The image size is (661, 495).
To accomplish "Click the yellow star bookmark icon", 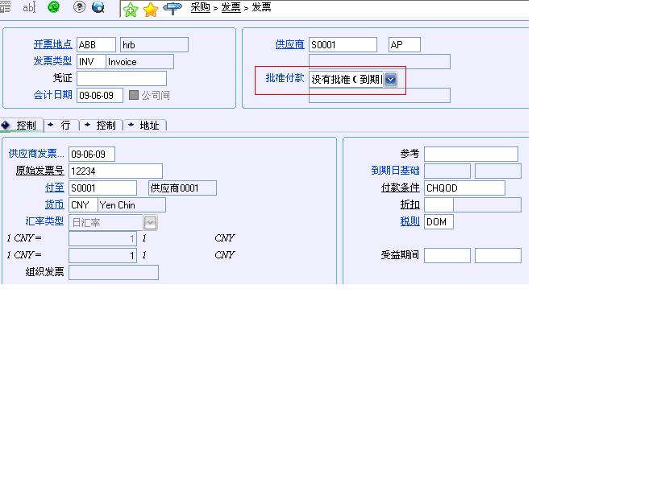I will coord(151,9).
